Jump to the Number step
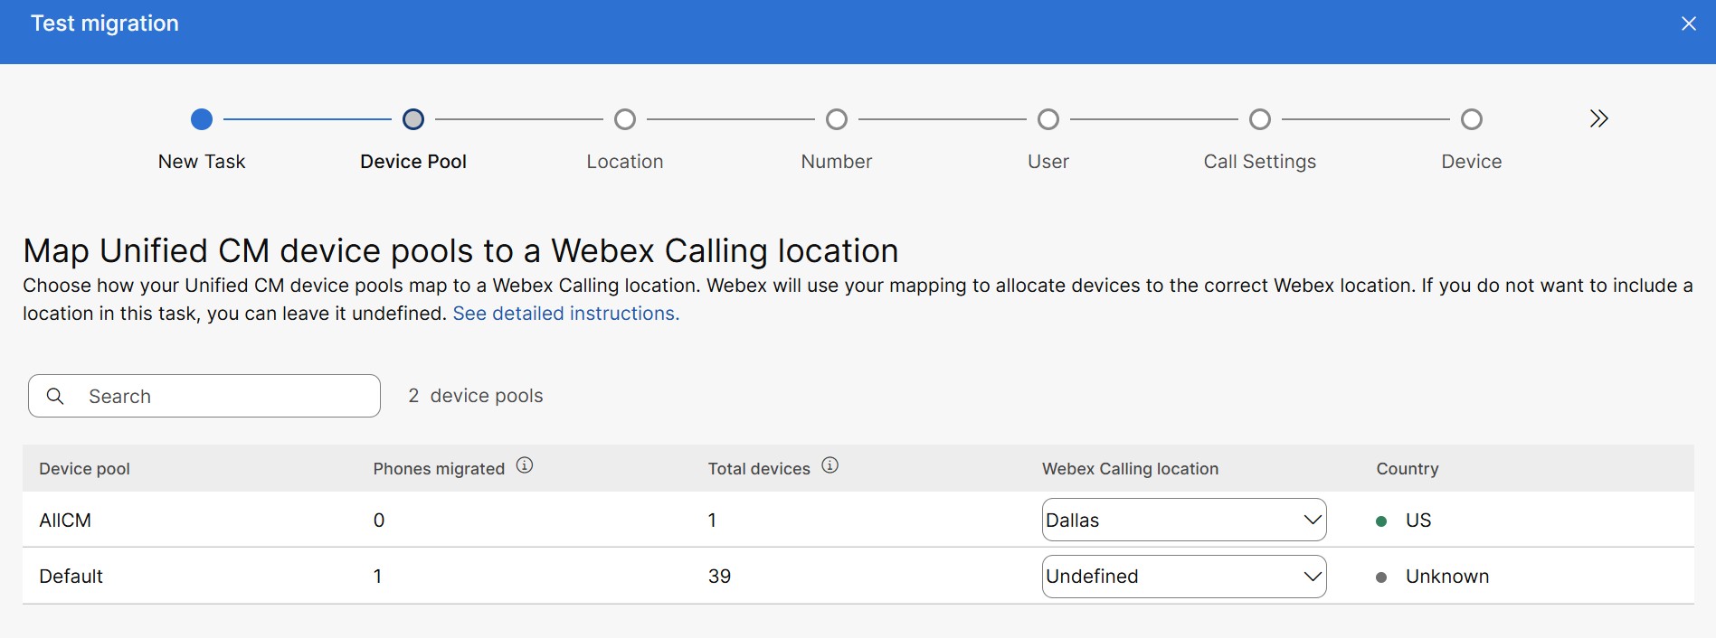Screen dimensions: 1716x638 pos(837,119)
